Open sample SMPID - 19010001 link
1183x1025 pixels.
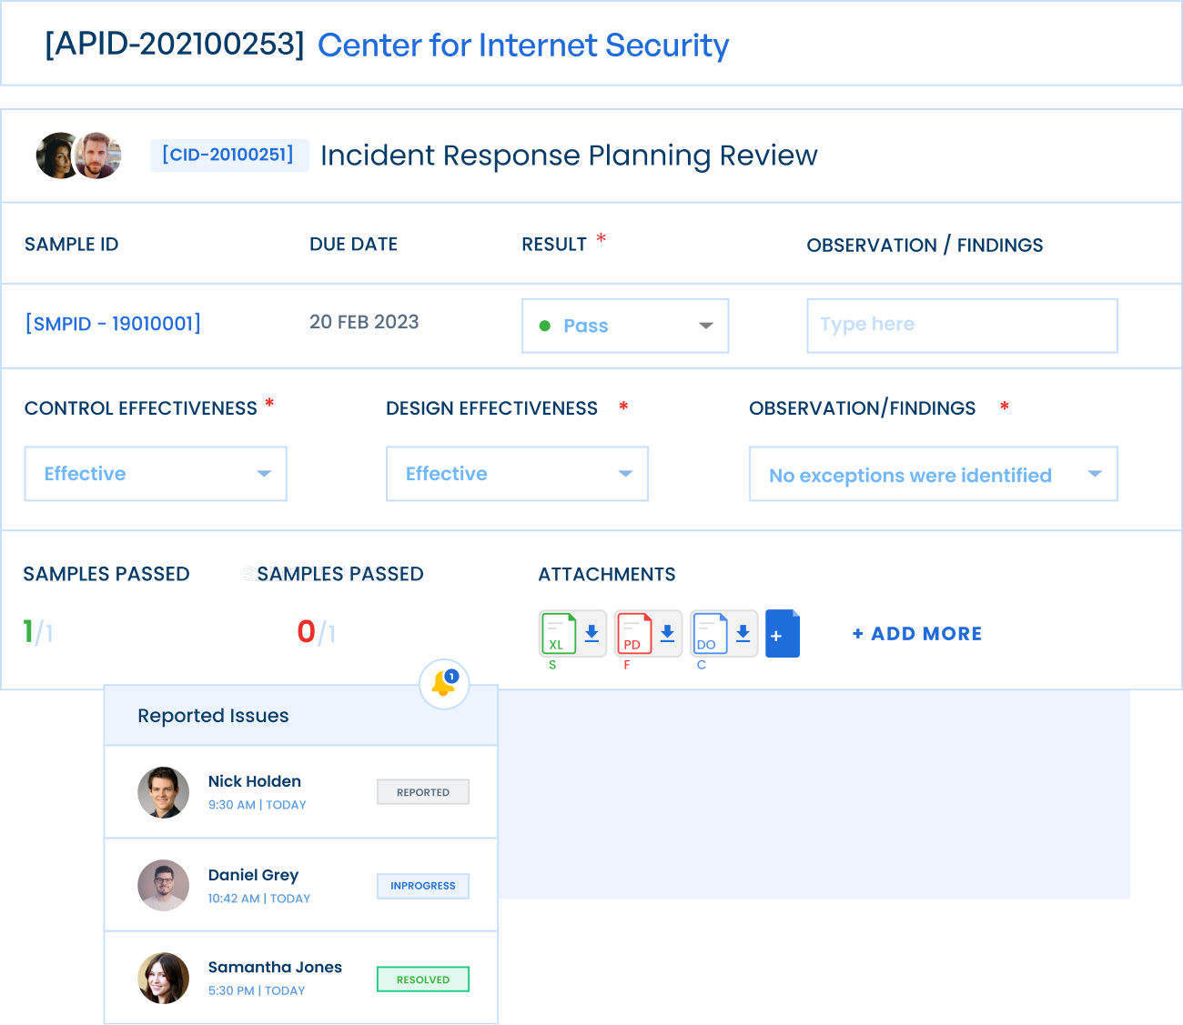[x=113, y=324]
